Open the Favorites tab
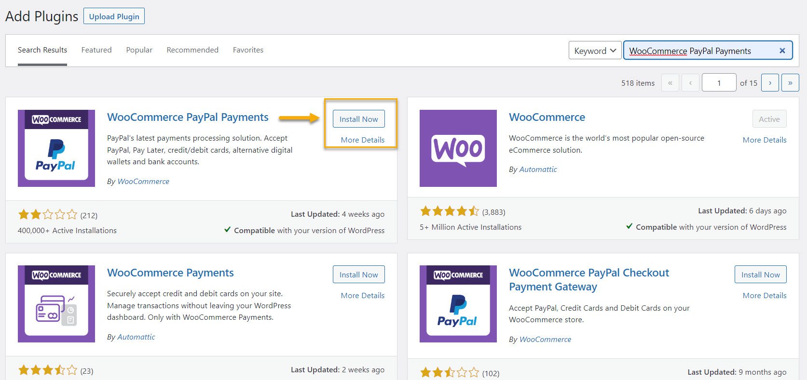This screenshot has width=807, height=380. (248, 50)
